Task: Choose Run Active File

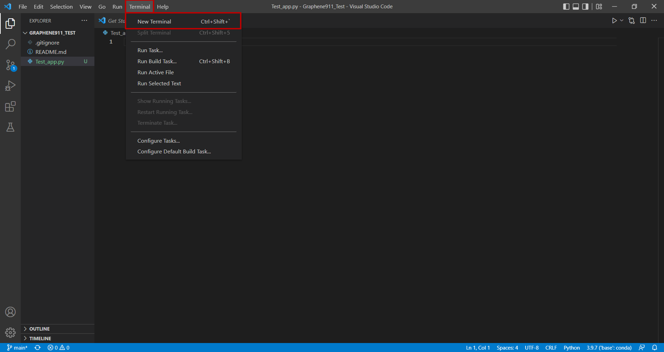Action: coord(184,72)
